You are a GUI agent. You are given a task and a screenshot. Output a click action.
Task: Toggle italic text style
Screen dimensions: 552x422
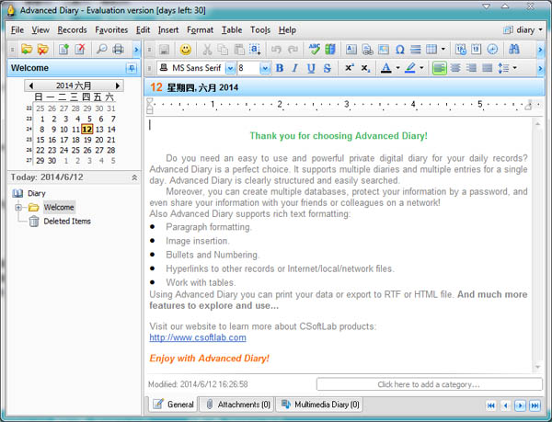(295, 68)
